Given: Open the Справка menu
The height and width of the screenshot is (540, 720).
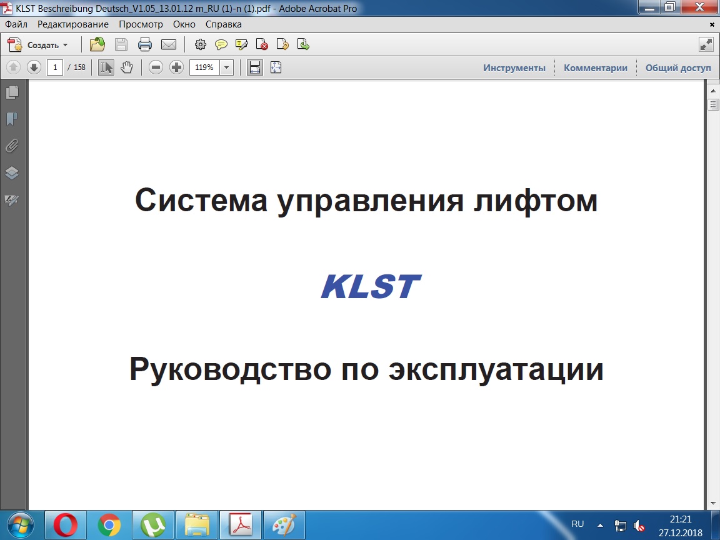Looking at the screenshot, I should pos(224,24).
